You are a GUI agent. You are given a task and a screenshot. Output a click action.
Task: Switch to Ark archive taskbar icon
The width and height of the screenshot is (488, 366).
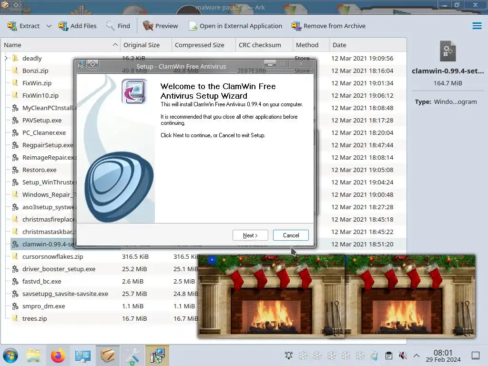[108, 356]
